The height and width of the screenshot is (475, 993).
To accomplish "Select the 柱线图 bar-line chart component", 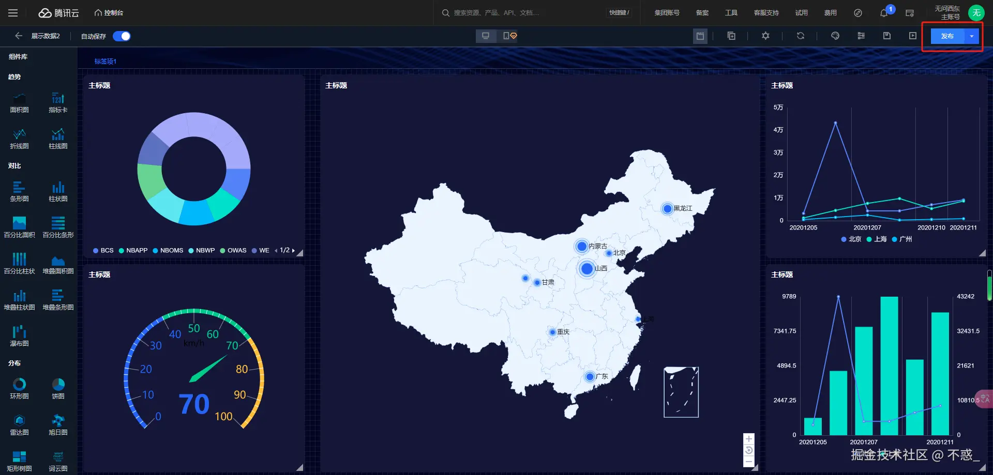I will click(x=58, y=139).
